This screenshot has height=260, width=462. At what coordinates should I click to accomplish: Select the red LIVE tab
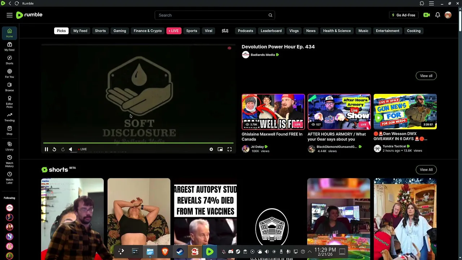[174, 31]
